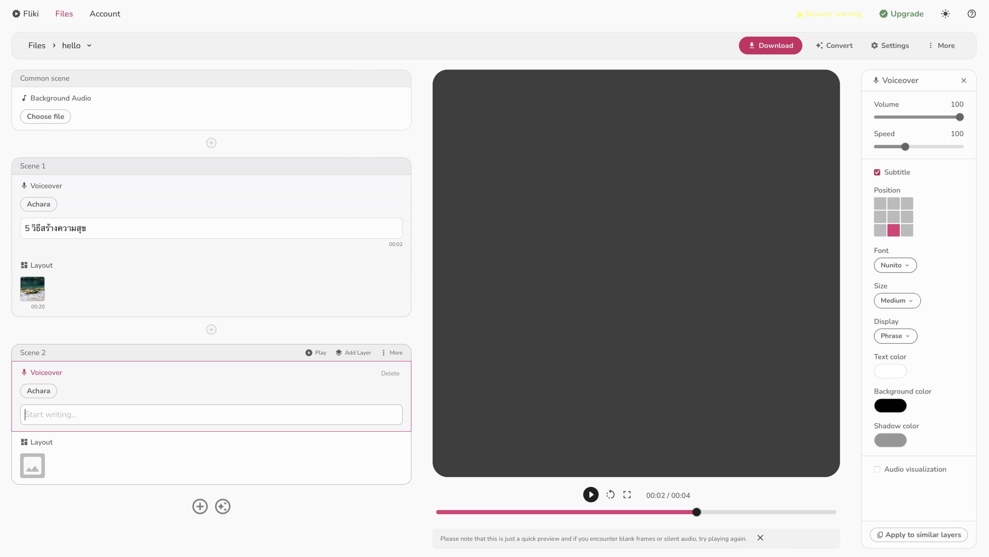989x557 pixels.
Task: Click Apply to similar layers
Action: click(918, 535)
